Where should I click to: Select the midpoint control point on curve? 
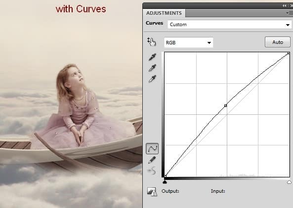coord(225,105)
